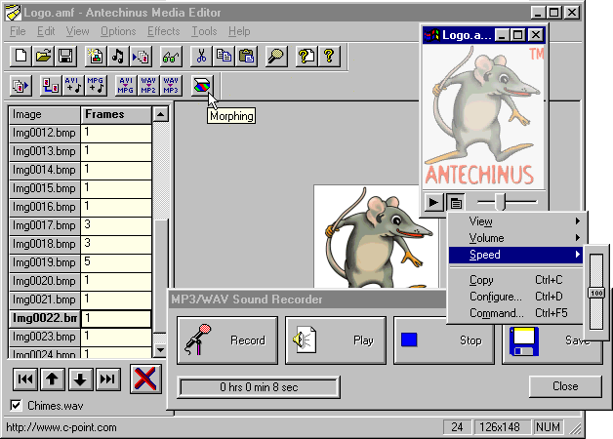
Task: Click the WAV to MP2 converter icon
Action: pos(148,85)
